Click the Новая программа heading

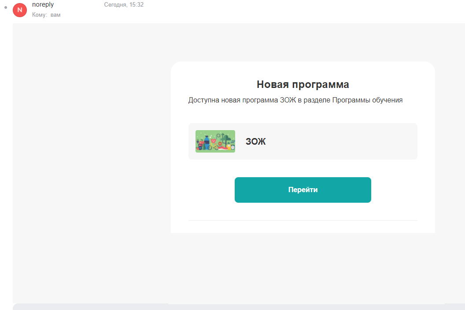point(303,84)
